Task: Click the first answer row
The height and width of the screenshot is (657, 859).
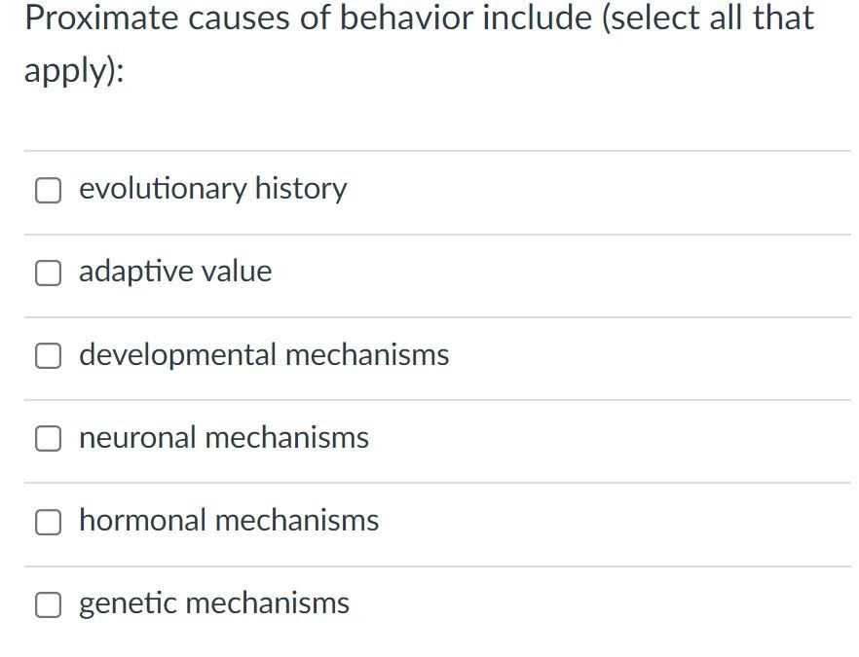Action: click(429, 190)
